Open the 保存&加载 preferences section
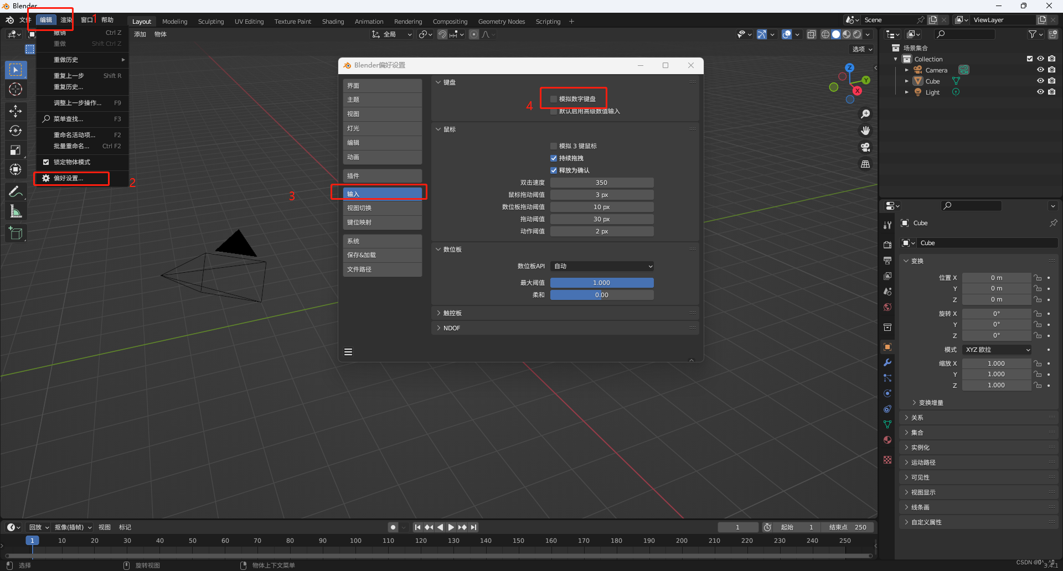1063x571 pixels. [x=382, y=255]
